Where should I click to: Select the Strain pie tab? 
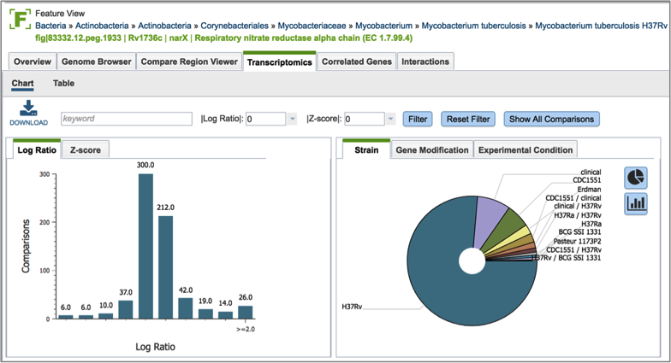tap(366, 150)
